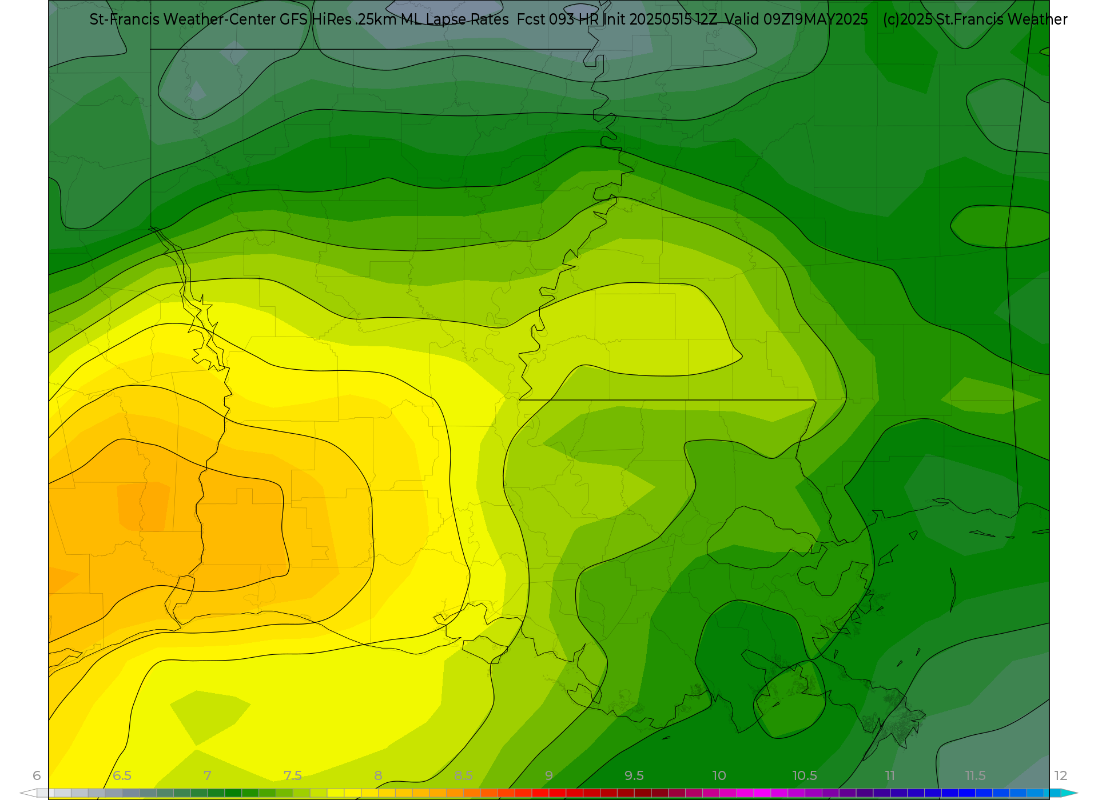
Task: Click the colorbar tick label 9
Action: (549, 775)
